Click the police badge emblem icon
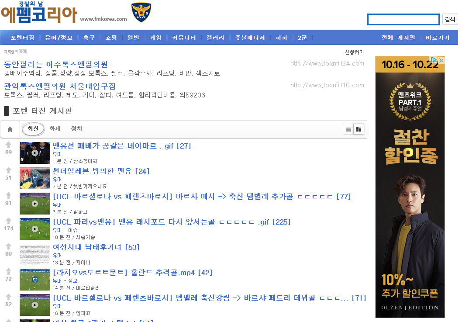476x322 pixels. coord(141,13)
